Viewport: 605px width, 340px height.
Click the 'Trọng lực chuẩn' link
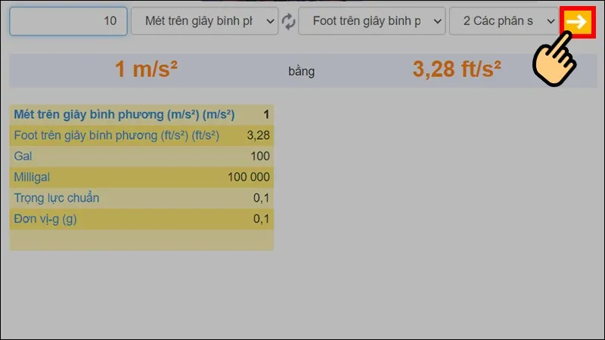56,198
